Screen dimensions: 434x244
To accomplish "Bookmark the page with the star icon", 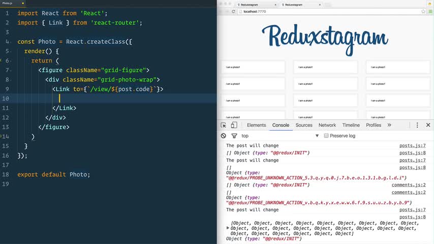I will point(423,12).
